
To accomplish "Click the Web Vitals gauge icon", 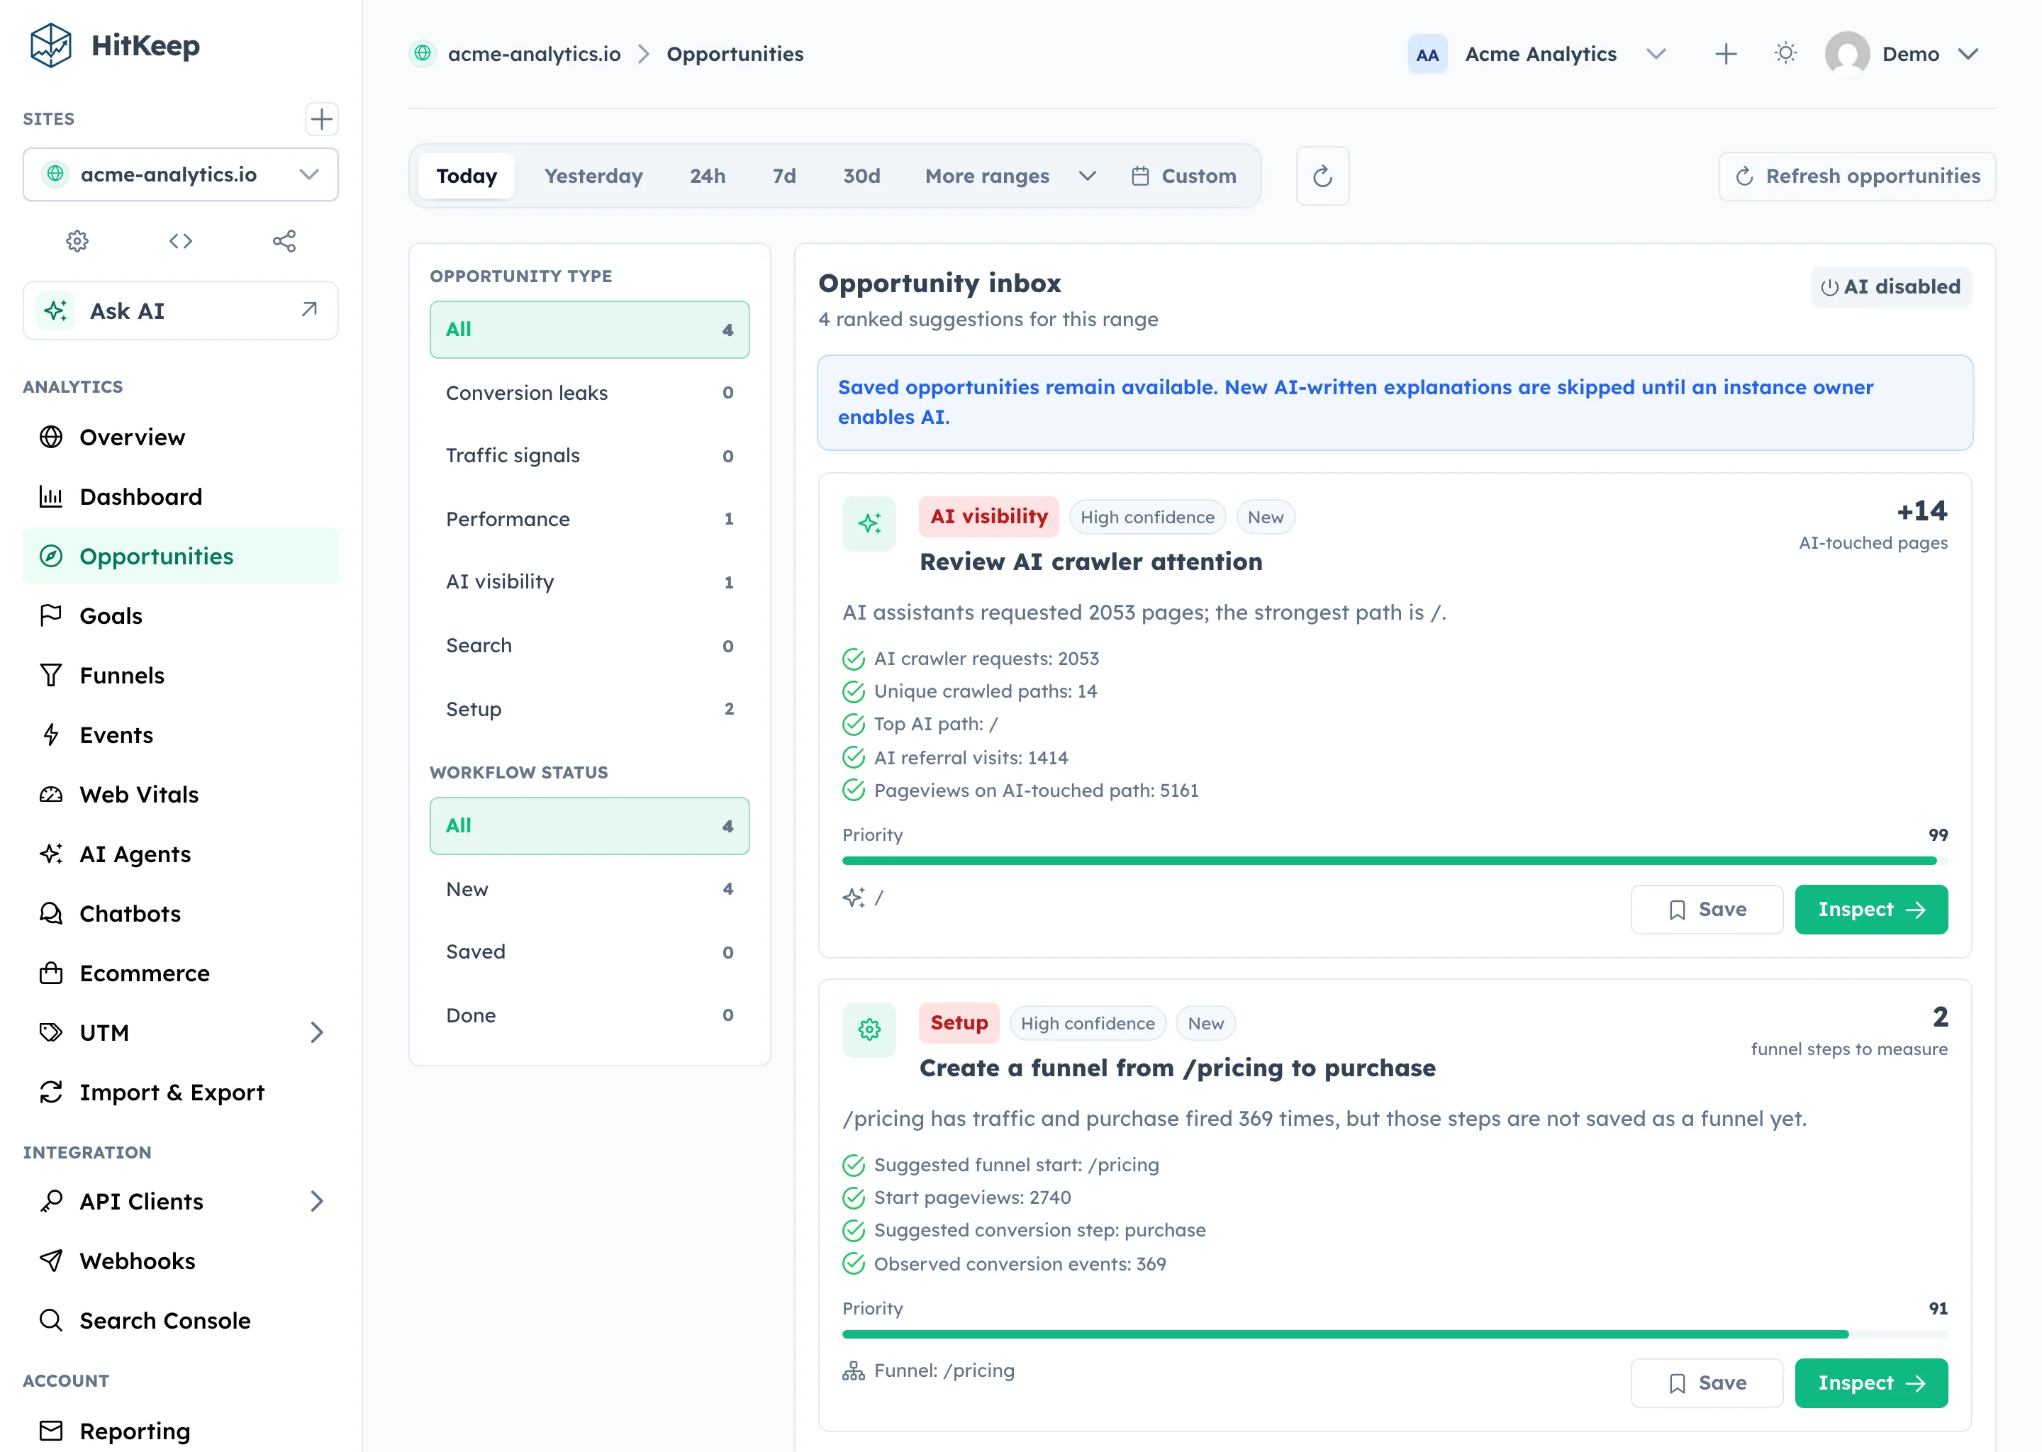I will (x=51, y=794).
